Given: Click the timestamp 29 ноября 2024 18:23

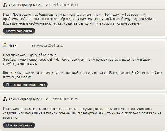Looking at the screenshot, I should click(62, 99).
